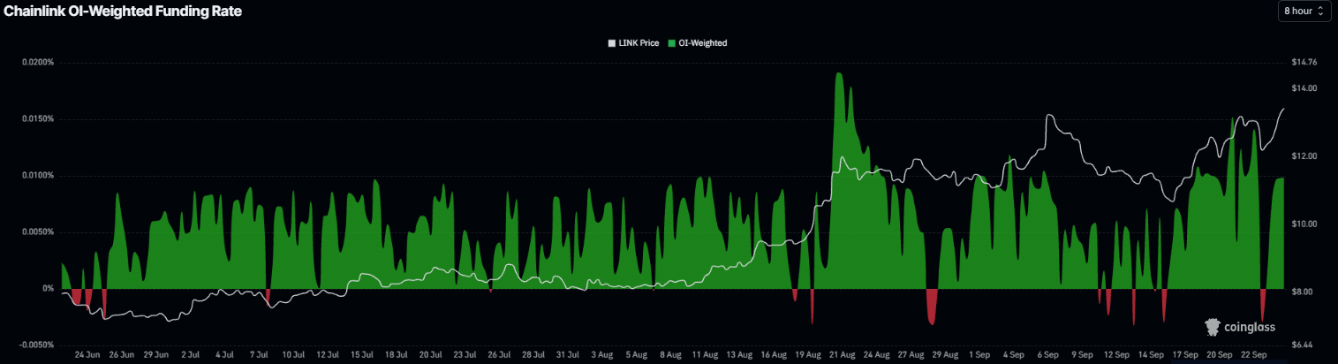Click the 18 Jul date label
This screenshot has width=1338, height=364.
pos(396,354)
